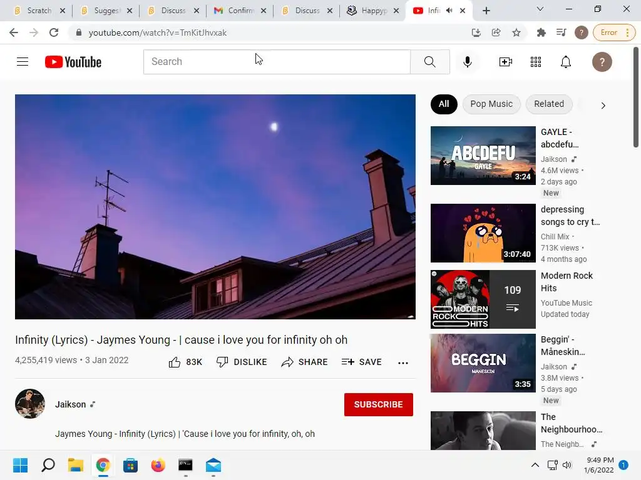Share the Infinity video
The width and height of the screenshot is (641, 480).
point(305,362)
